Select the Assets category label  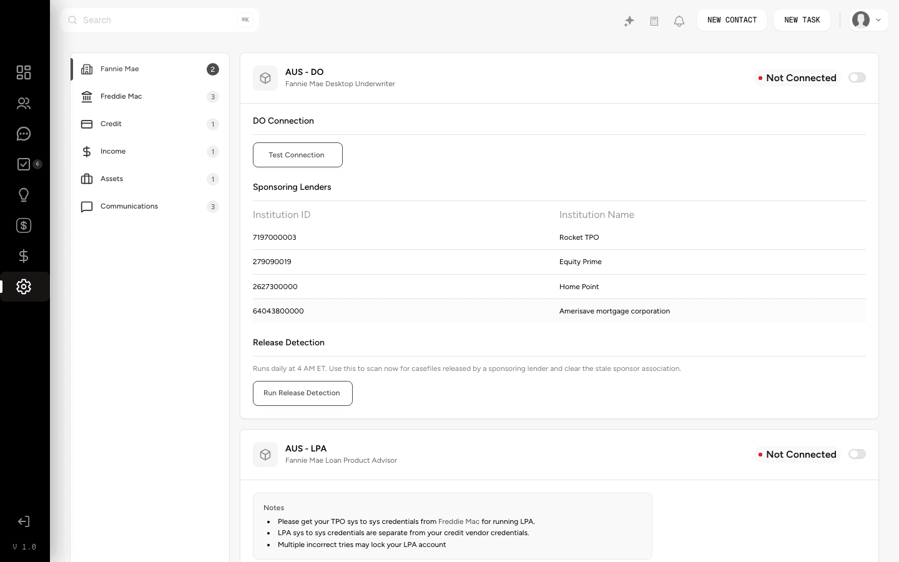112,179
